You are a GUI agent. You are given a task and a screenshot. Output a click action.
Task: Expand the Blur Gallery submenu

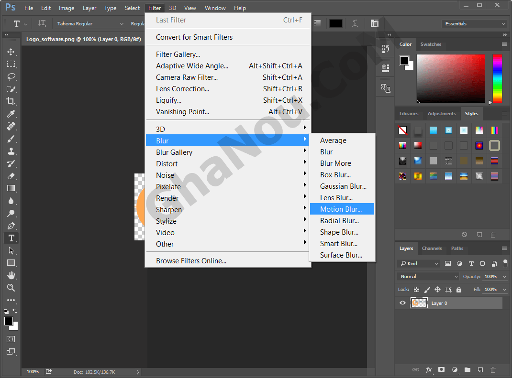(228, 152)
